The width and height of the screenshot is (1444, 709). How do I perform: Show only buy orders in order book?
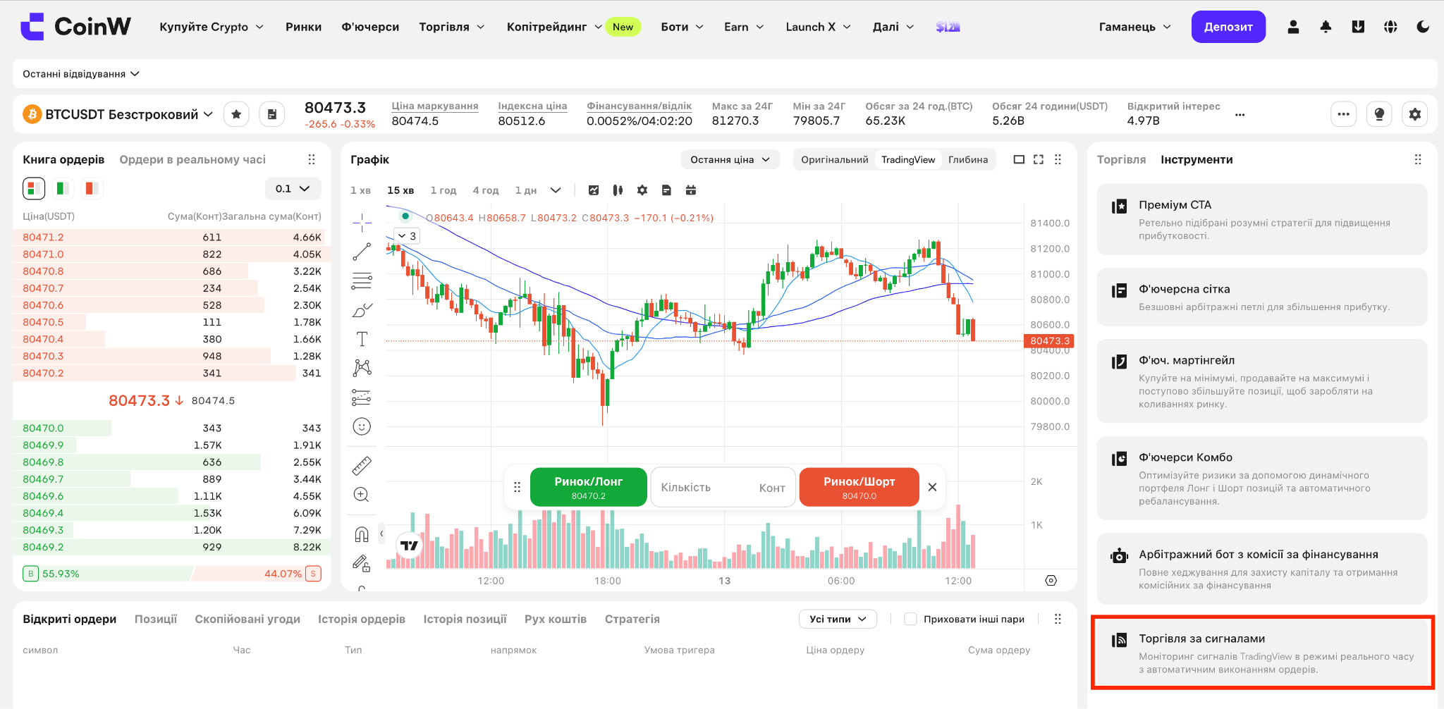63,188
